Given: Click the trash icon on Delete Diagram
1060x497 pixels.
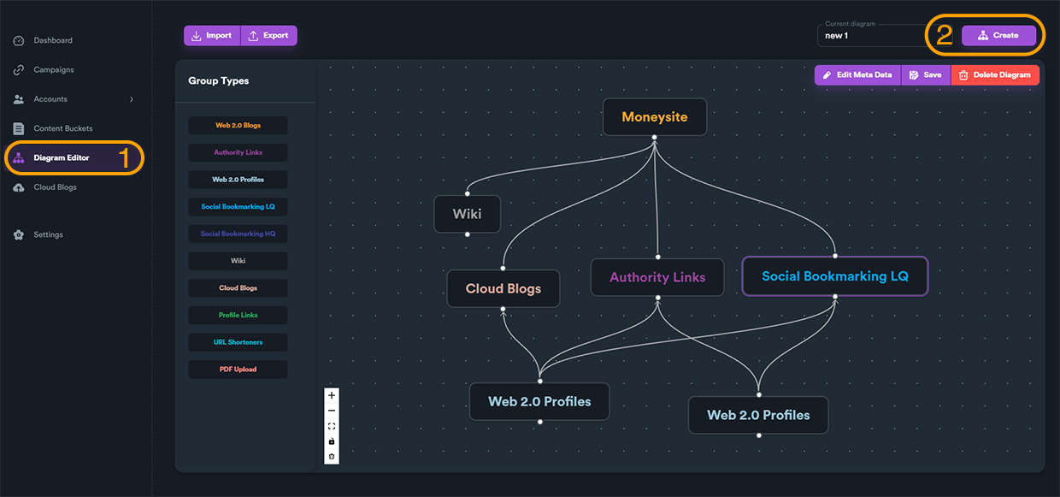Looking at the screenshot, I should 963,75.
